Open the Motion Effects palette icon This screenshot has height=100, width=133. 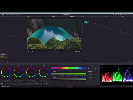click(x=14, y=62)
